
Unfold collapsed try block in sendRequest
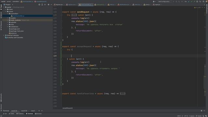(74, 15)
